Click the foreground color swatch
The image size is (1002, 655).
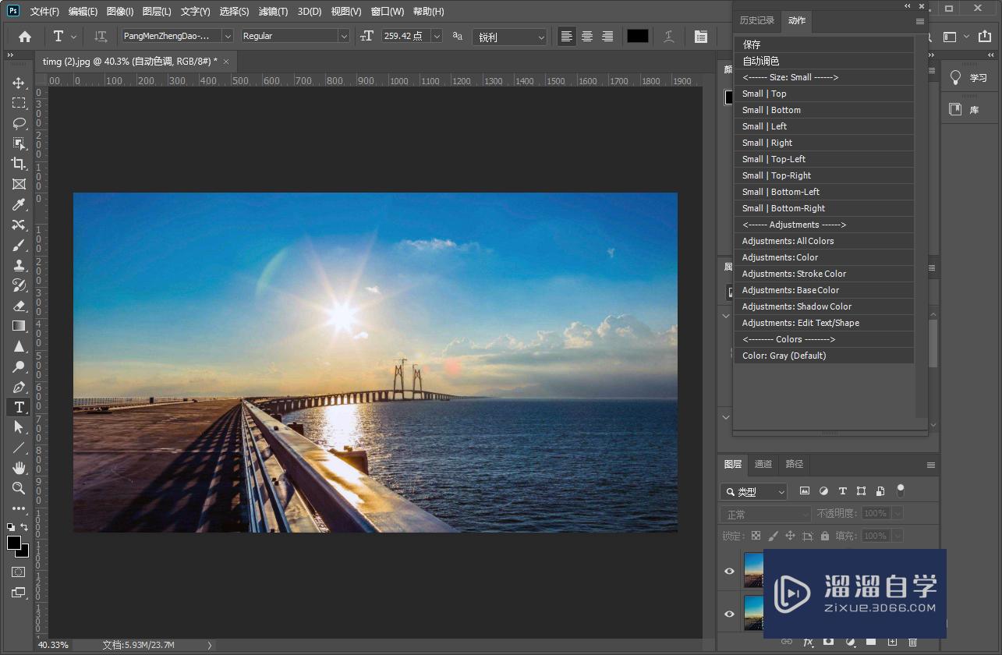[14, 543]
